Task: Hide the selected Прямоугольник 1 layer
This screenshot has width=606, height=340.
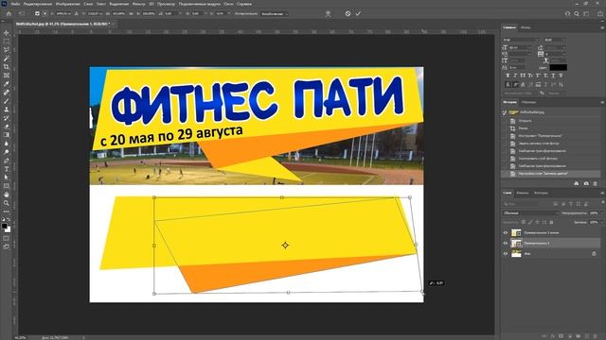Action: (x=505, y=244)
